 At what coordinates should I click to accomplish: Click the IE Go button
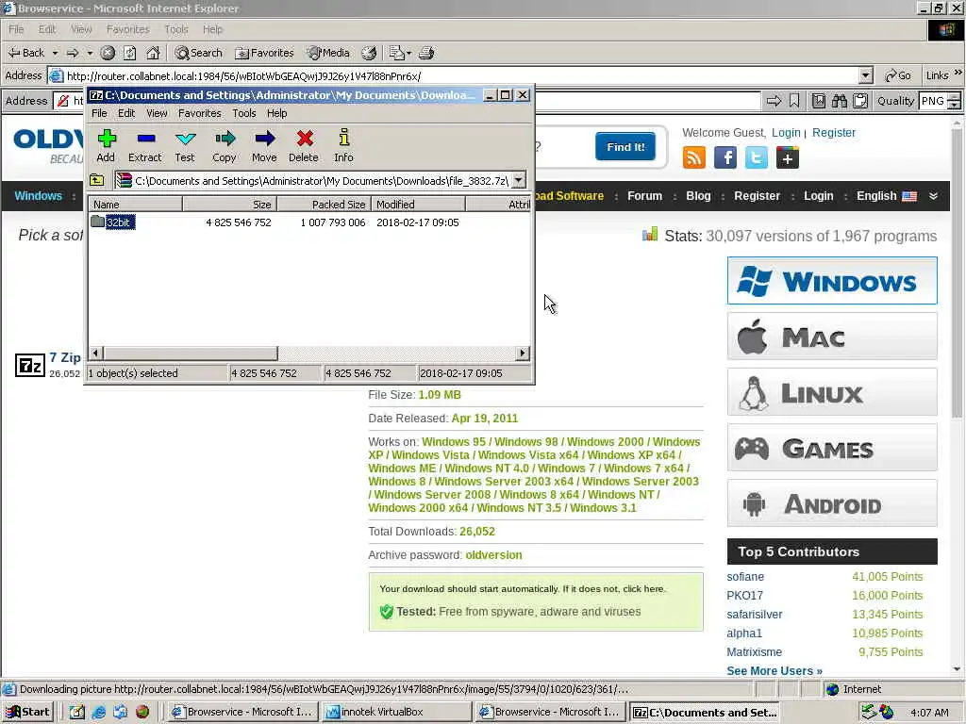point(897,75)
